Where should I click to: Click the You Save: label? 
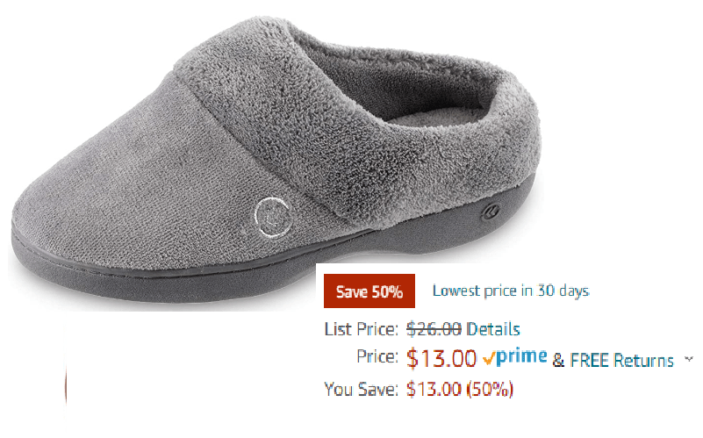coord(362,389)
